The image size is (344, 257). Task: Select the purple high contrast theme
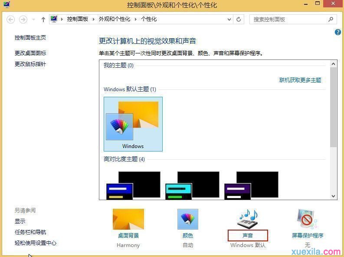coord(252,185)
